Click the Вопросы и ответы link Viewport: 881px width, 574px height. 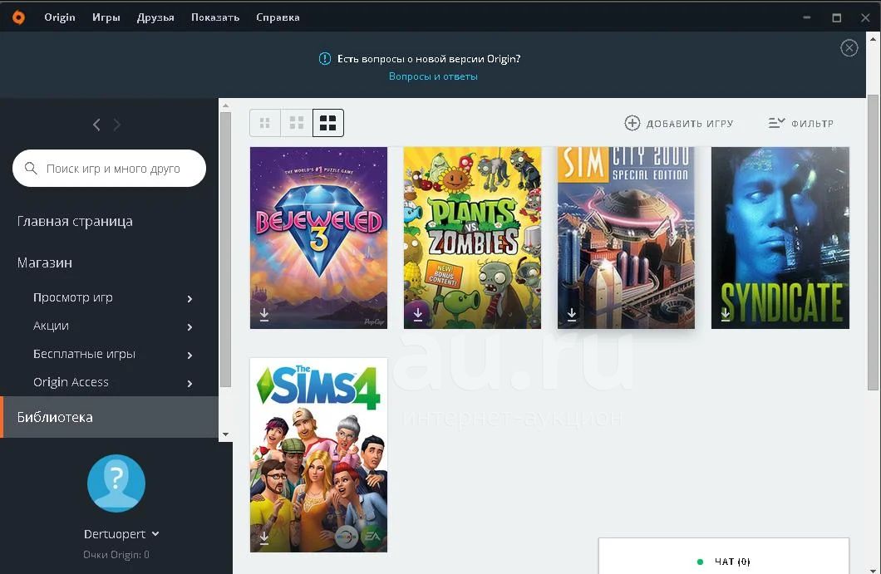[433, 76]
